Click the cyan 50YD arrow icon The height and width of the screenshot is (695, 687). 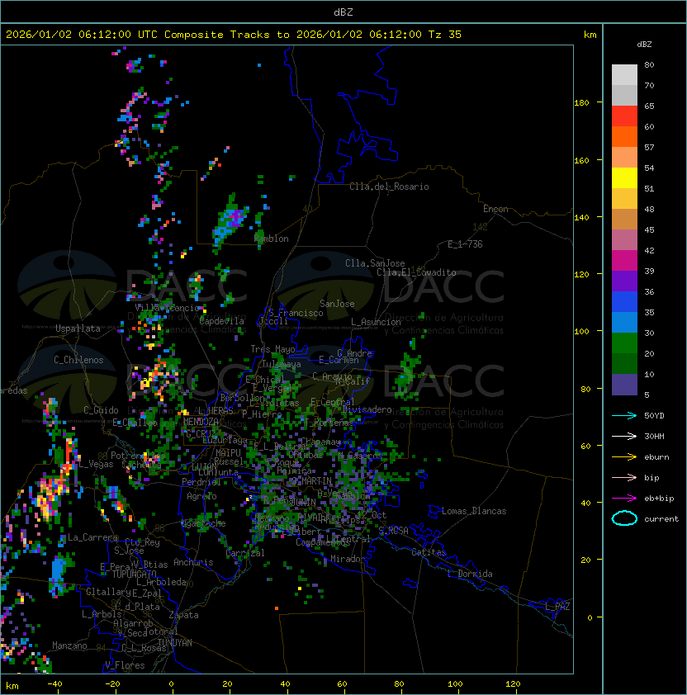point(624,415)
